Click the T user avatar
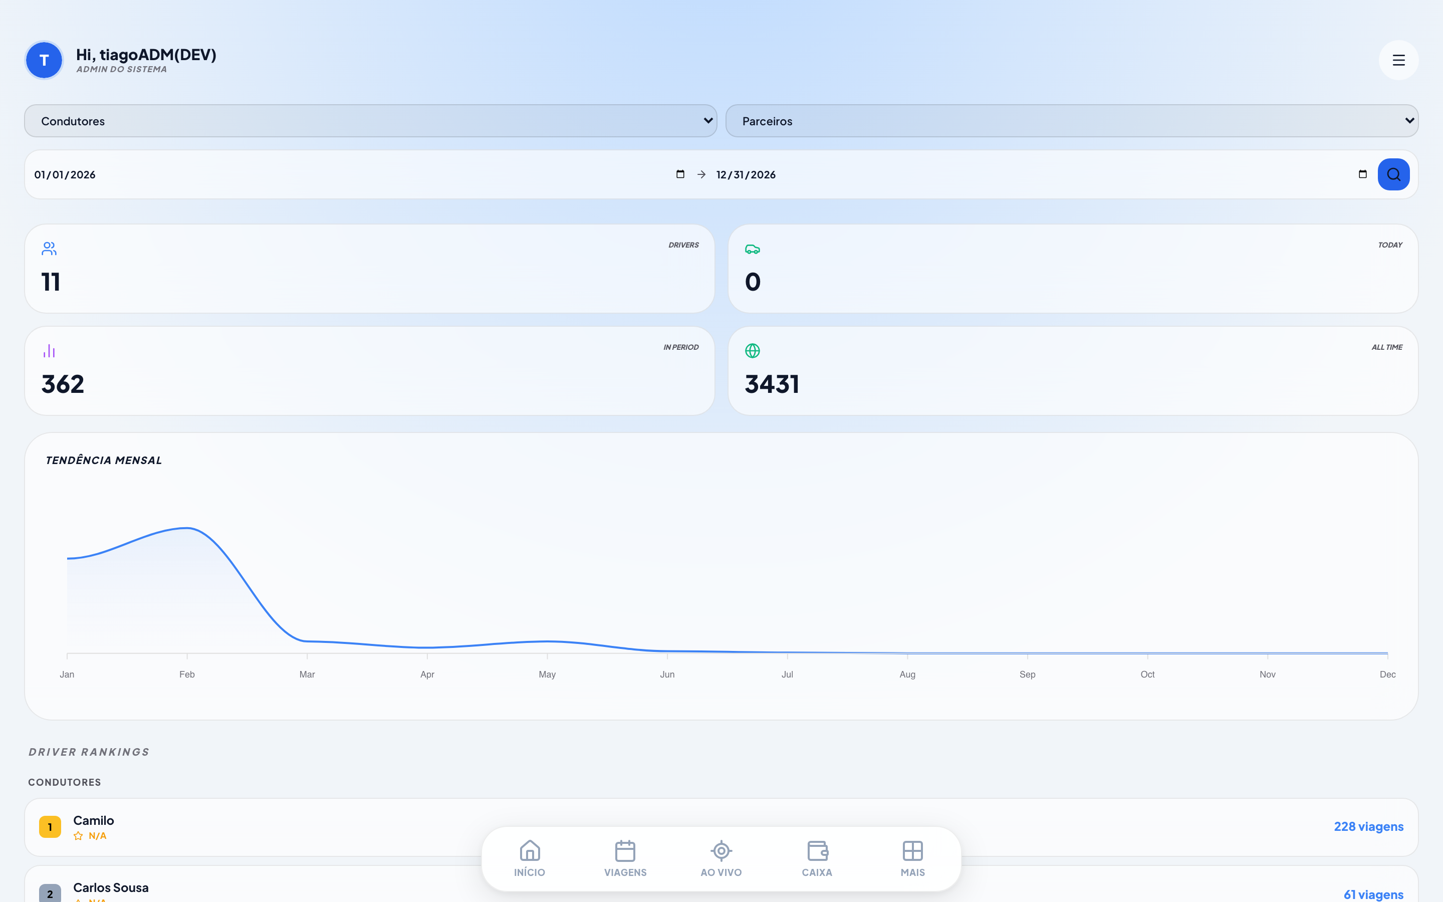 tap(44, 60)
